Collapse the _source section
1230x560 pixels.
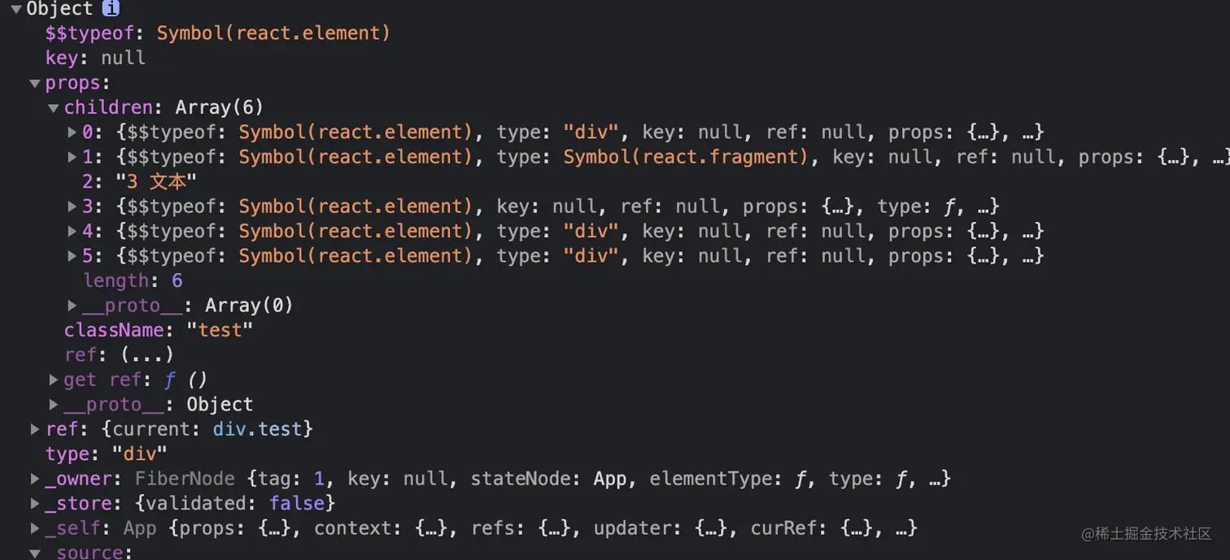34,553
